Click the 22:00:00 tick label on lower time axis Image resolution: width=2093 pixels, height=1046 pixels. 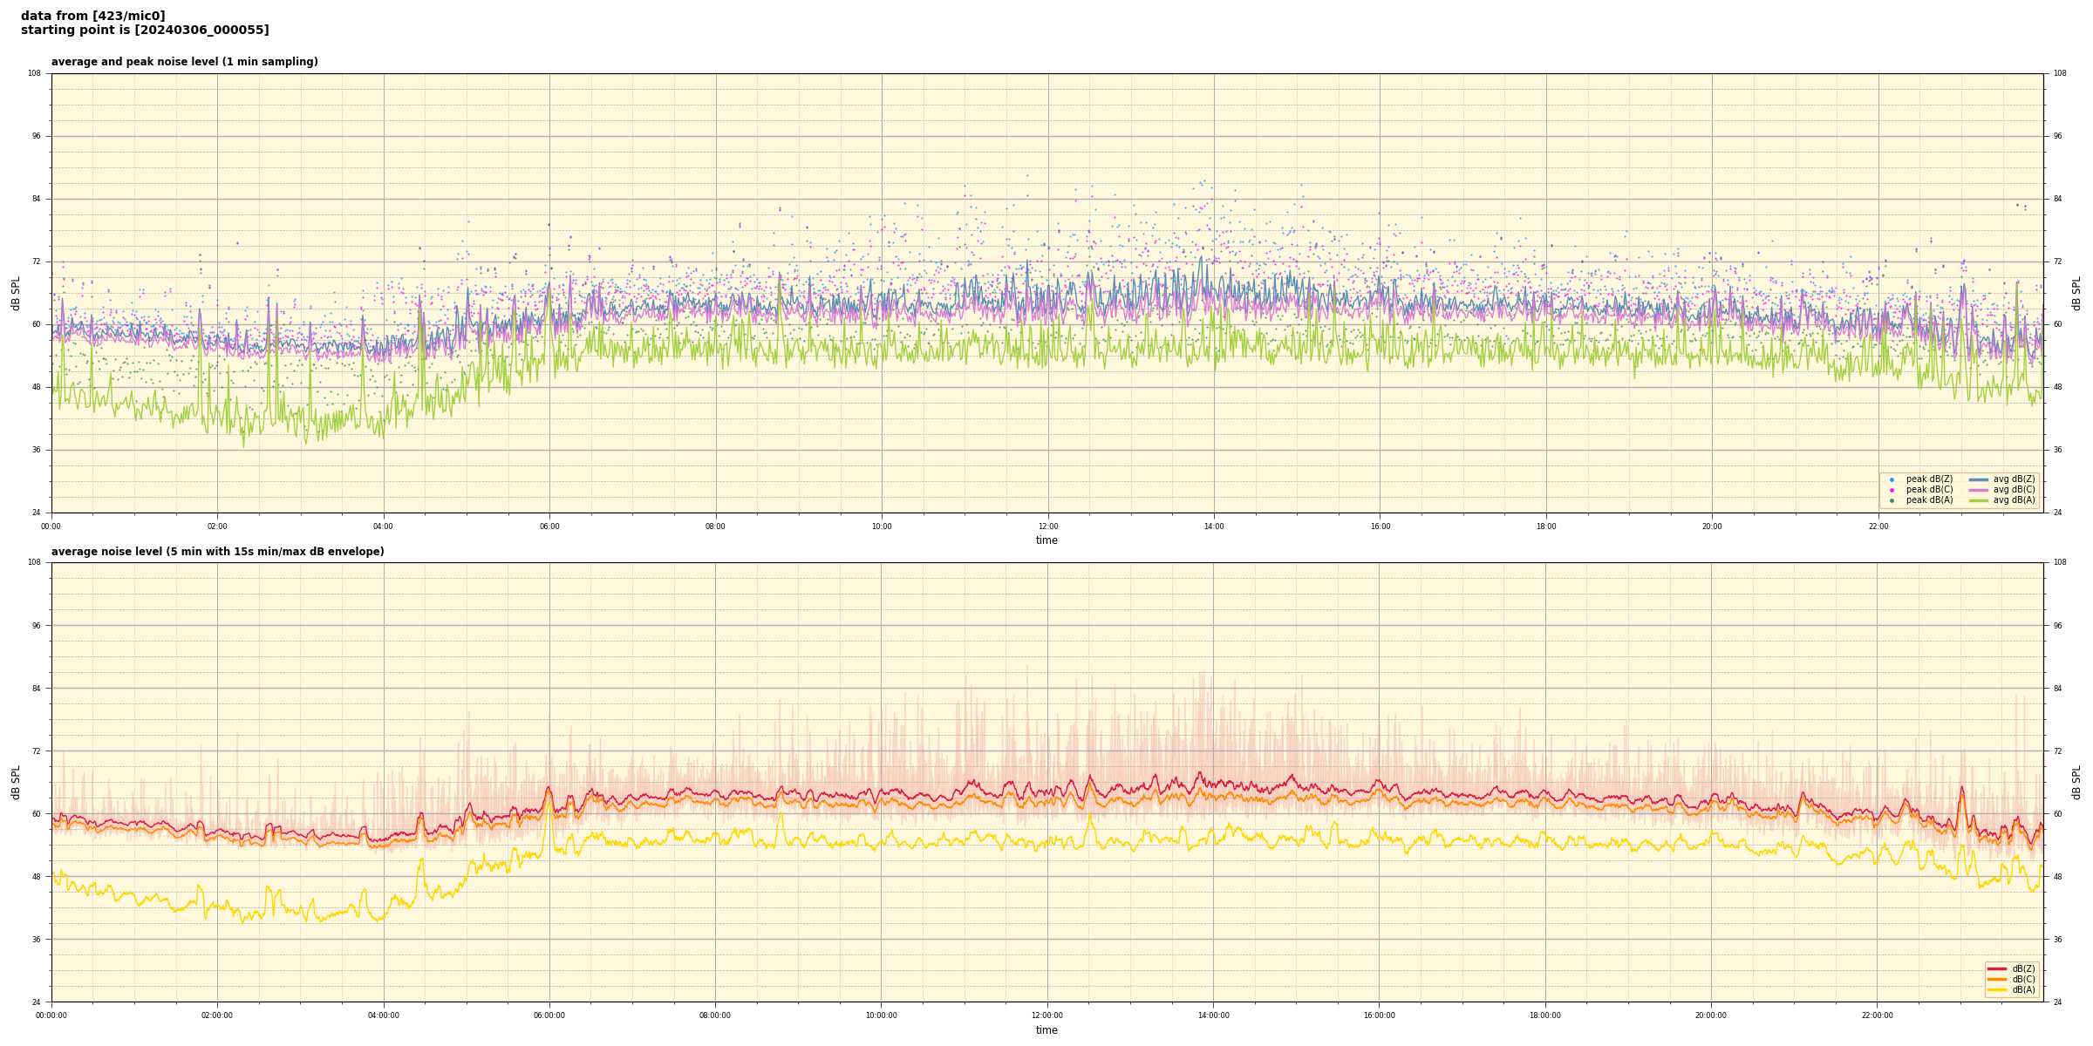[x=1877, y=1015]
